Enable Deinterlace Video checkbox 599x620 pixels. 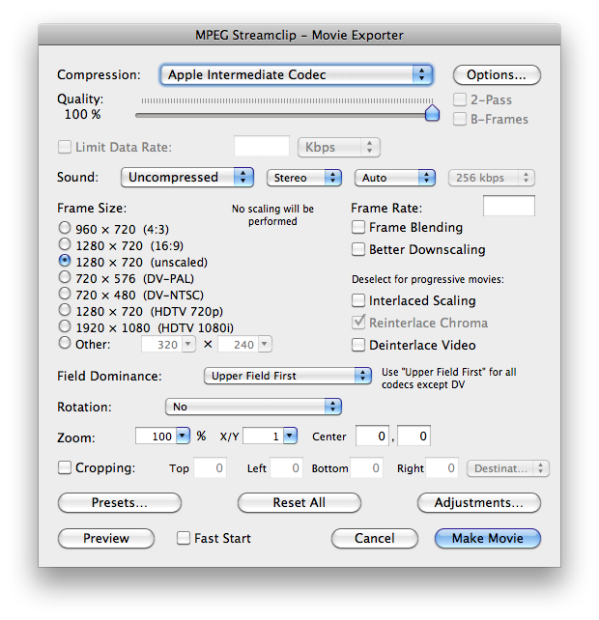358,345
